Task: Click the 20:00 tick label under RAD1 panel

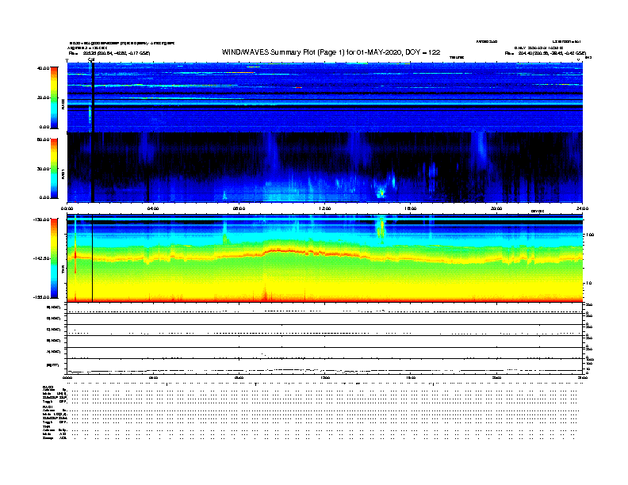Action: tap(496, 208)
